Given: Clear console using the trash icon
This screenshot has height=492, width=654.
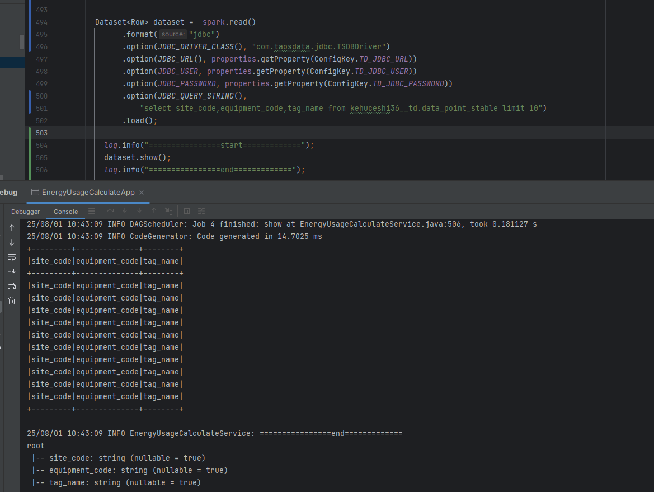Looking at the screenshot, I should [x=12, y=301].
